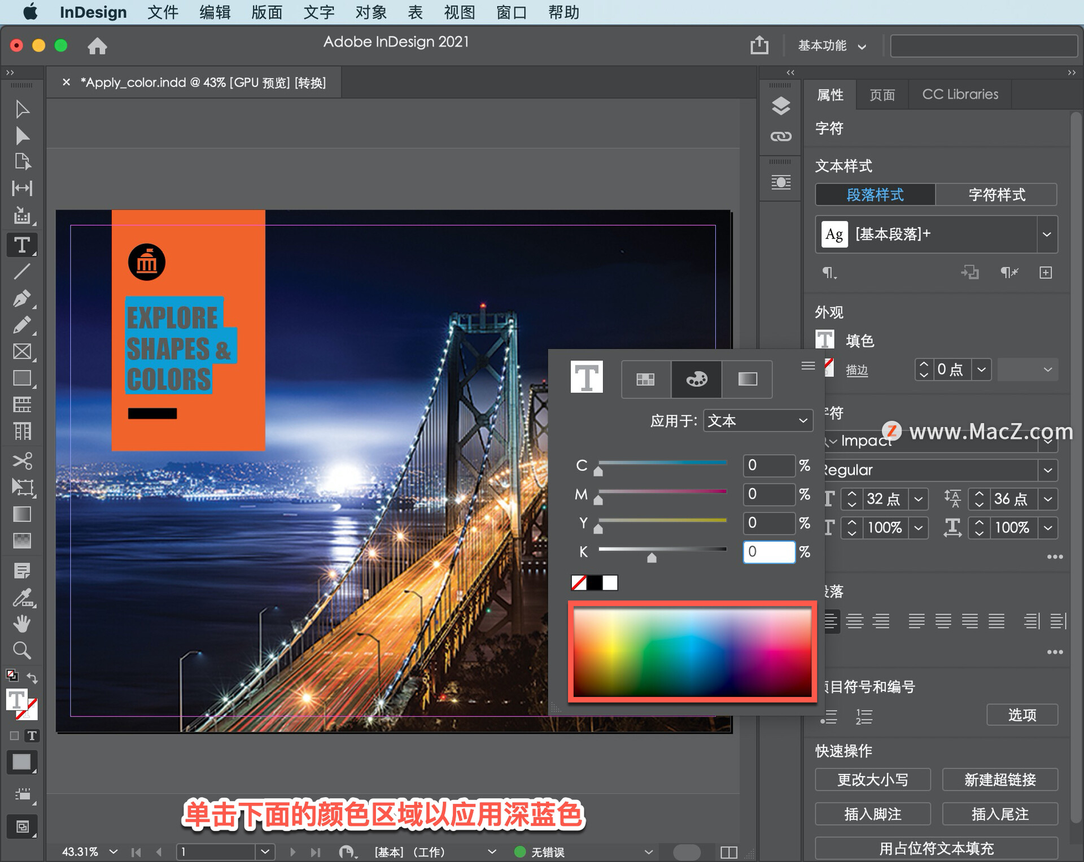Screen dimensions: 1084x862
Task: Select the Zoom tool magnifier
Action: (x=22, y=650)
